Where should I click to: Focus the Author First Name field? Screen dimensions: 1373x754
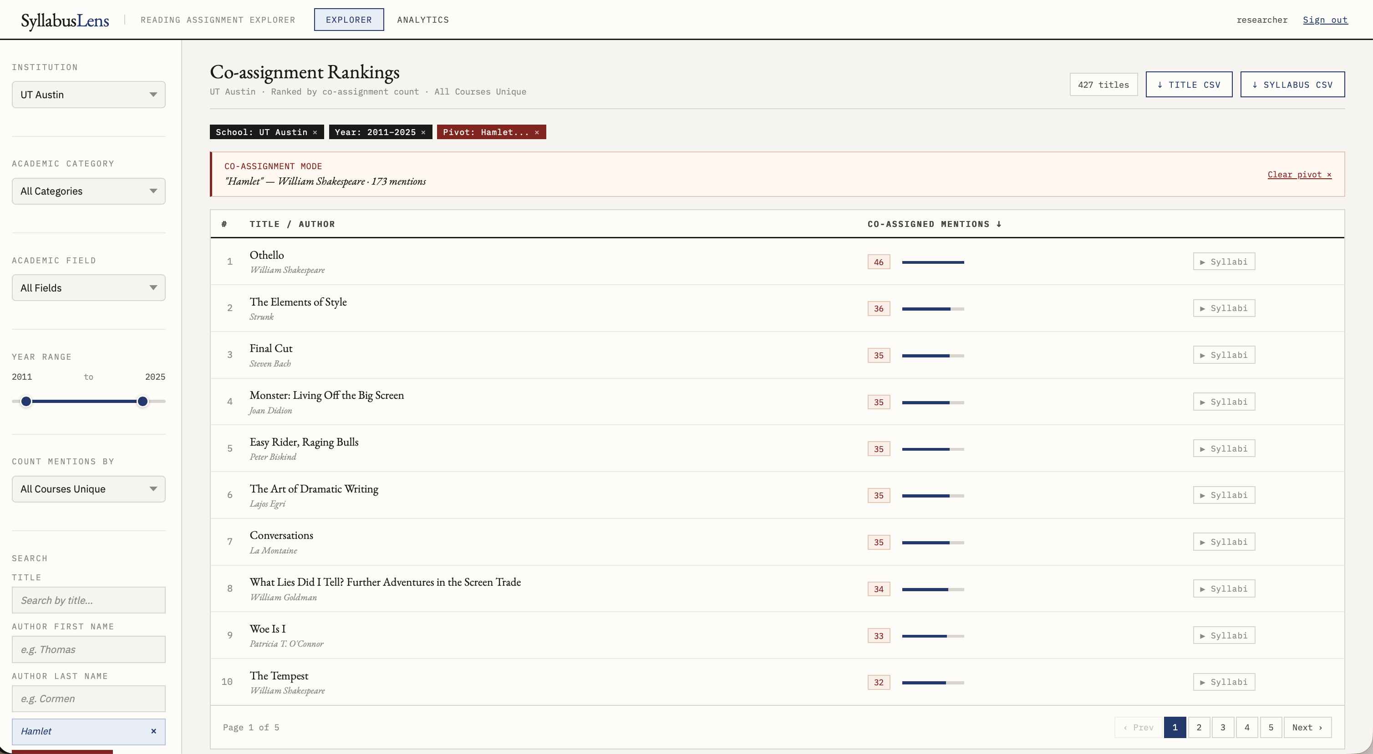point(88,650)
